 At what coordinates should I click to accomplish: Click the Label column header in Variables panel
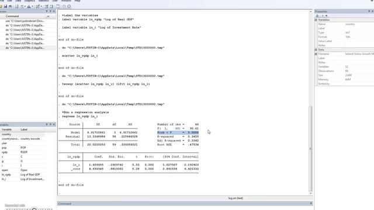tap(24, 129)
